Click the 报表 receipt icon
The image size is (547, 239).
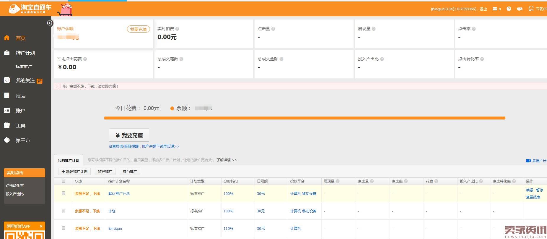(7, 96)
